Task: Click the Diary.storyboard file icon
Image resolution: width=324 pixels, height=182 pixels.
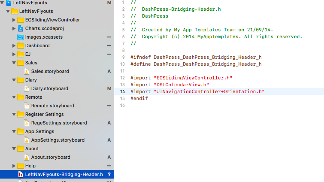Action: click(26, 88)
